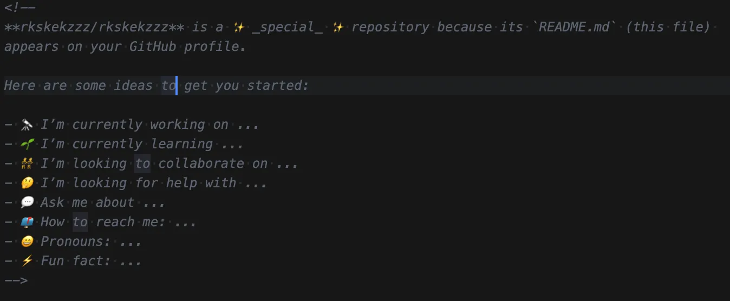The height and width of the screenshot is (301, 730).
Task: Click the word "started:" on the highlighted line
Action: [278, 86]
